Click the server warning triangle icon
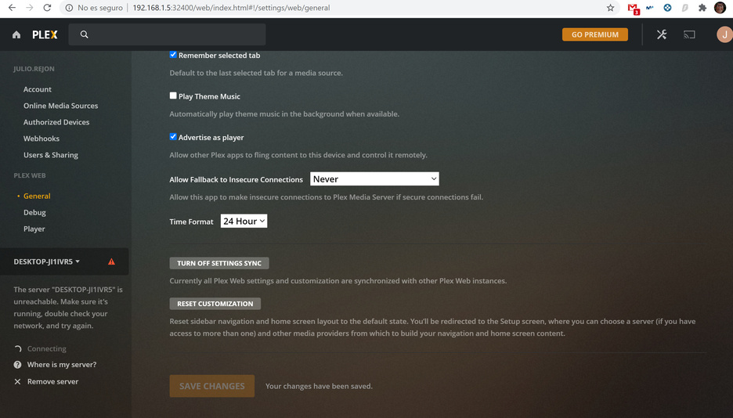This screenshot has height=418, width=733. (111, 261)
